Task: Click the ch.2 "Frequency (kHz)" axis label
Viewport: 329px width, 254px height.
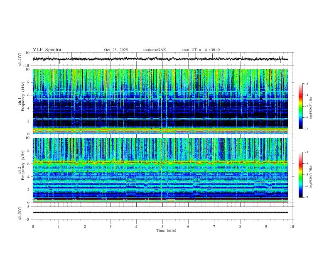Action: pos(23,165)
